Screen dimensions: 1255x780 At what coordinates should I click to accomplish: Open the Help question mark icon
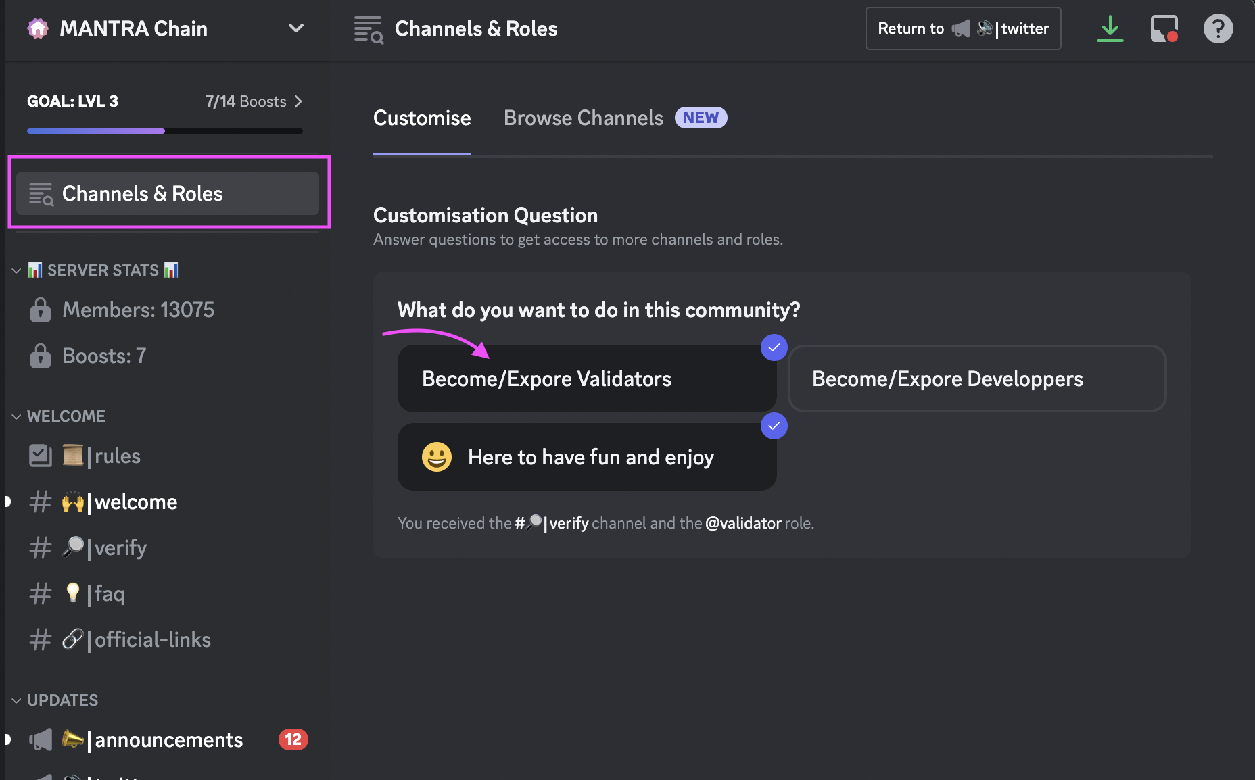1218,29
